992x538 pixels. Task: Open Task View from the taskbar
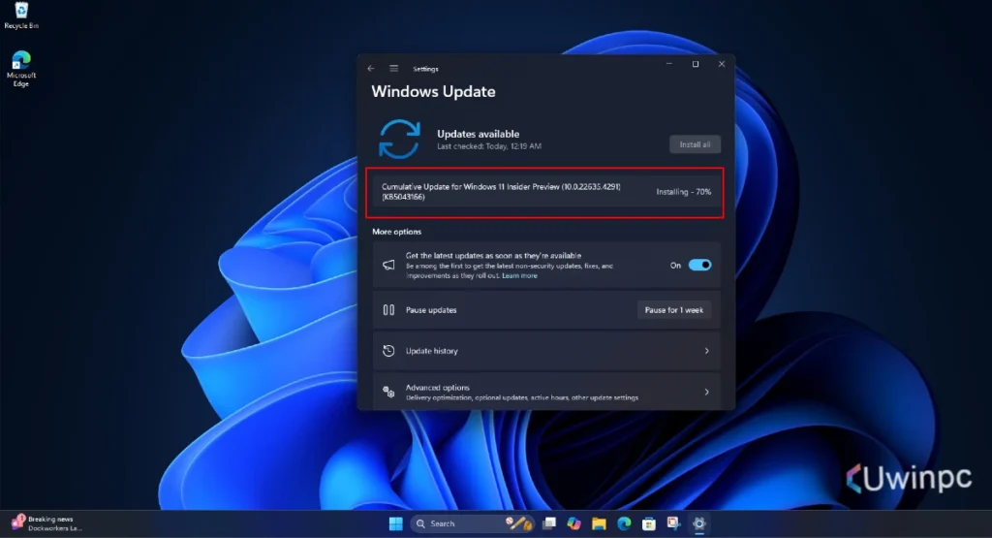click(x=549, y=523)
